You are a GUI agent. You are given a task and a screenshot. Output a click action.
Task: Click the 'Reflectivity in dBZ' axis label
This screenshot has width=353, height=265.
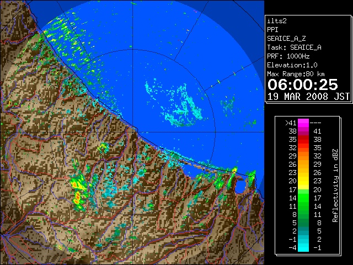335,185
